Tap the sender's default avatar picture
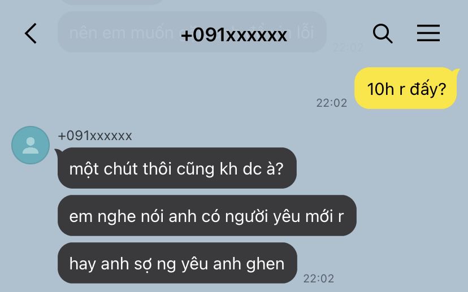This screenshot has height=292, width=468. click(31, 145)
